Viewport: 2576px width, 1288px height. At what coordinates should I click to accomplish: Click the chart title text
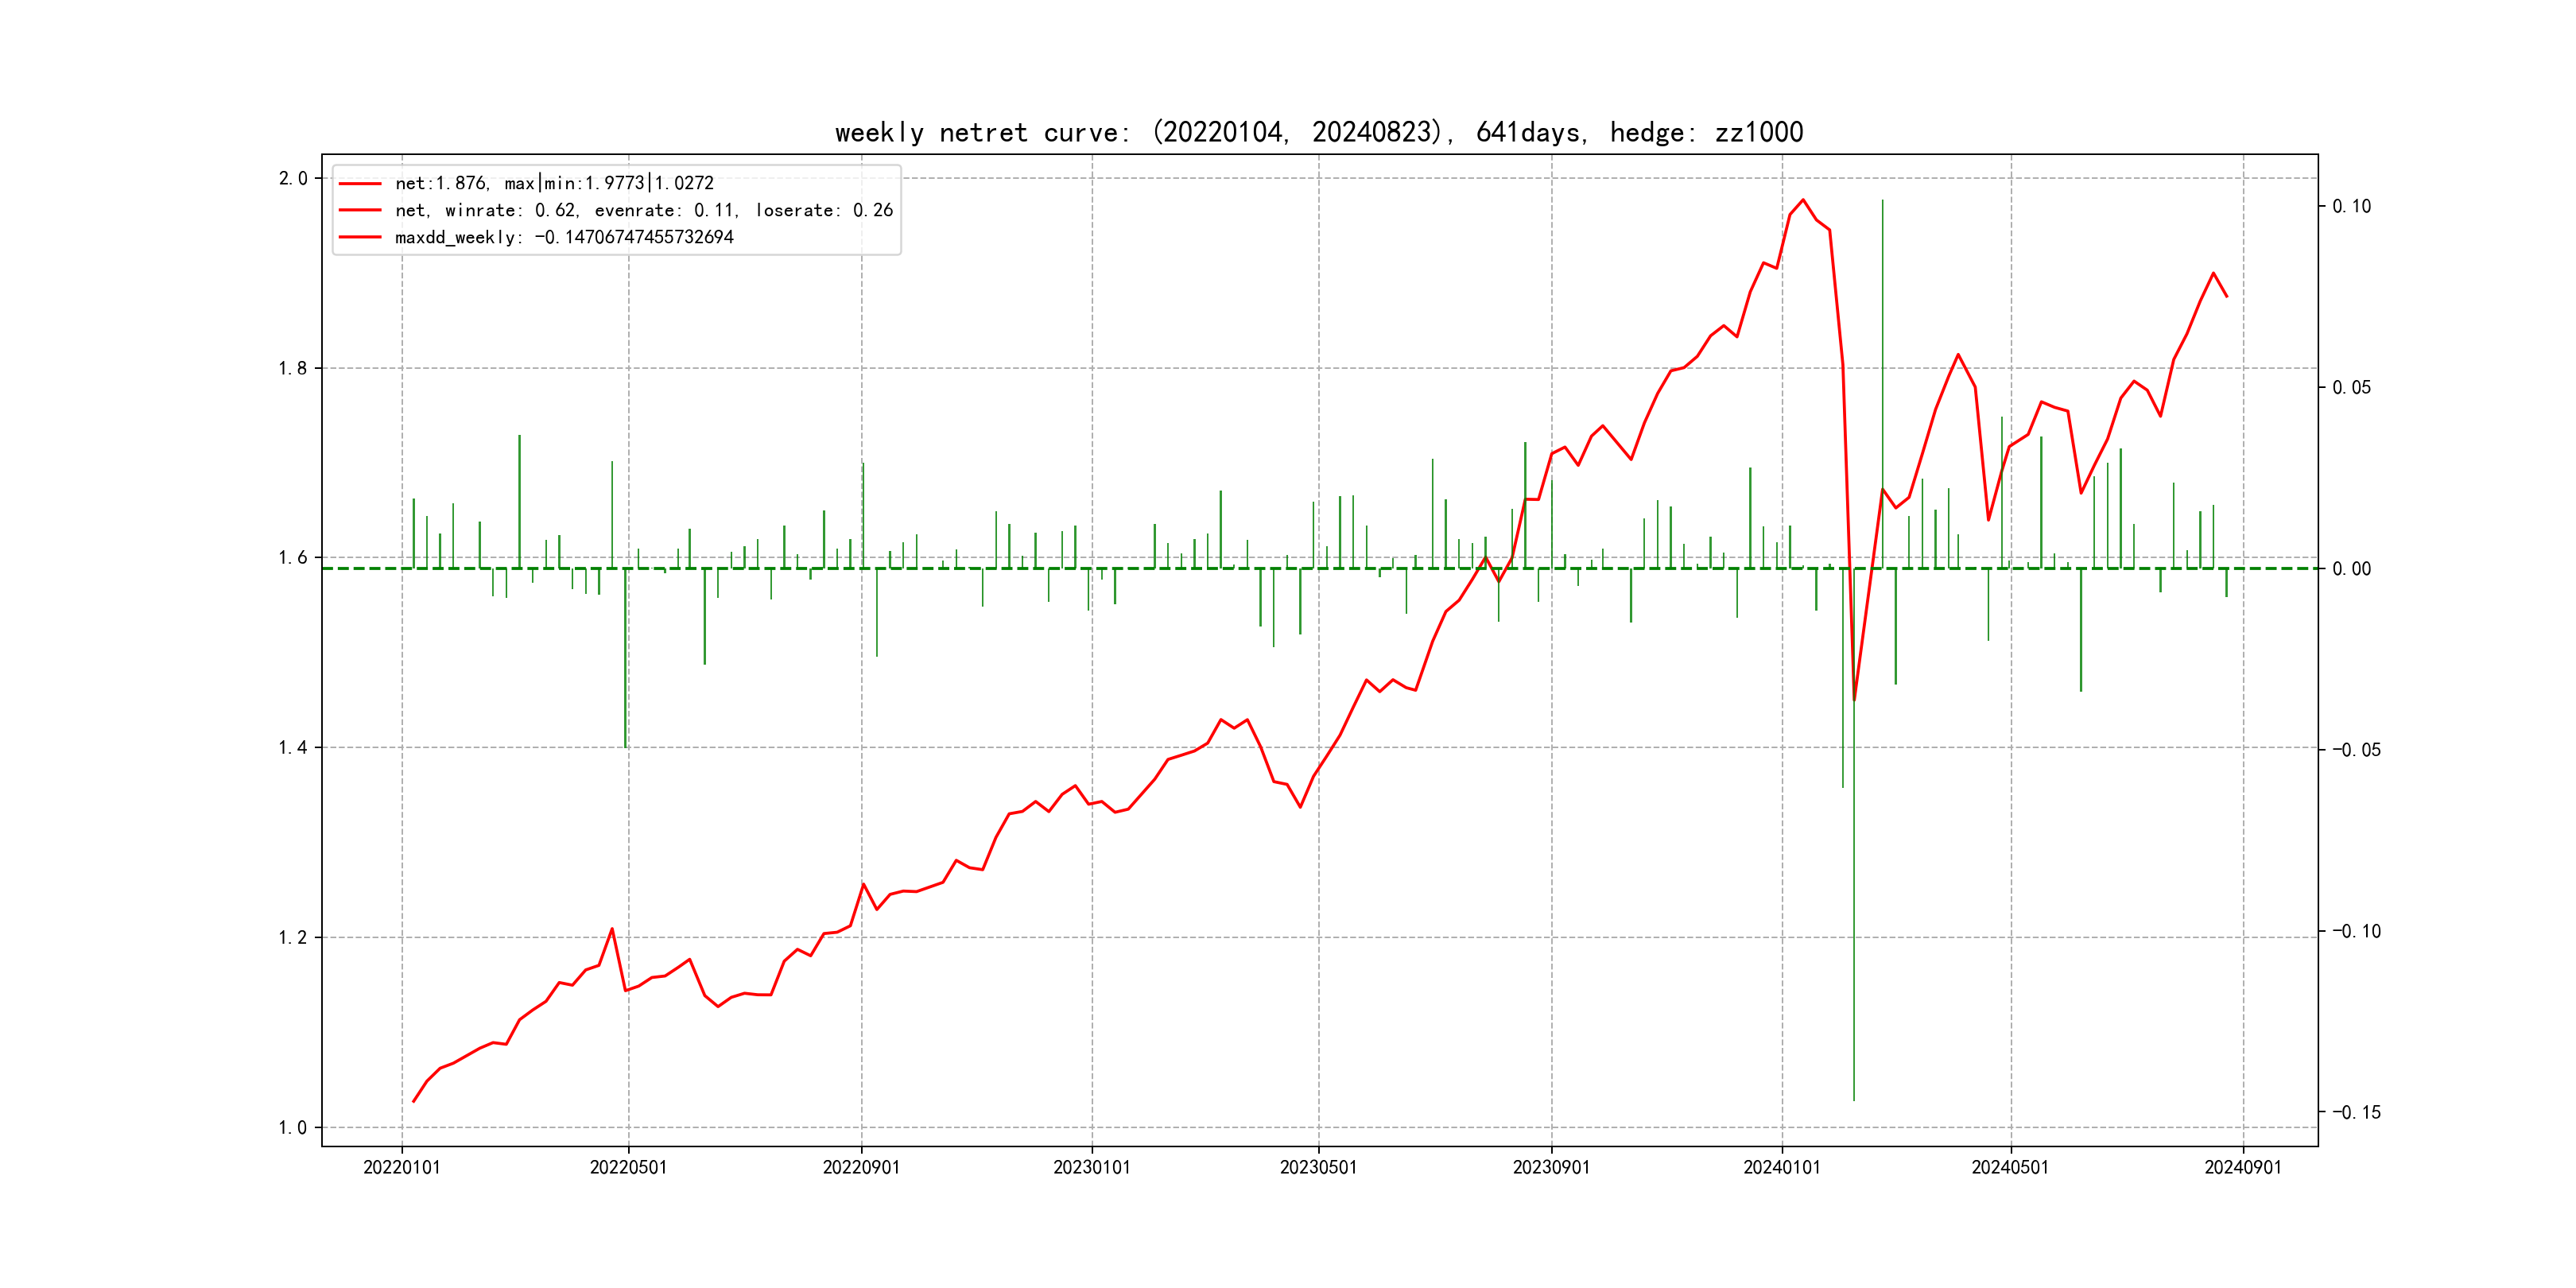pos(1318,132)
